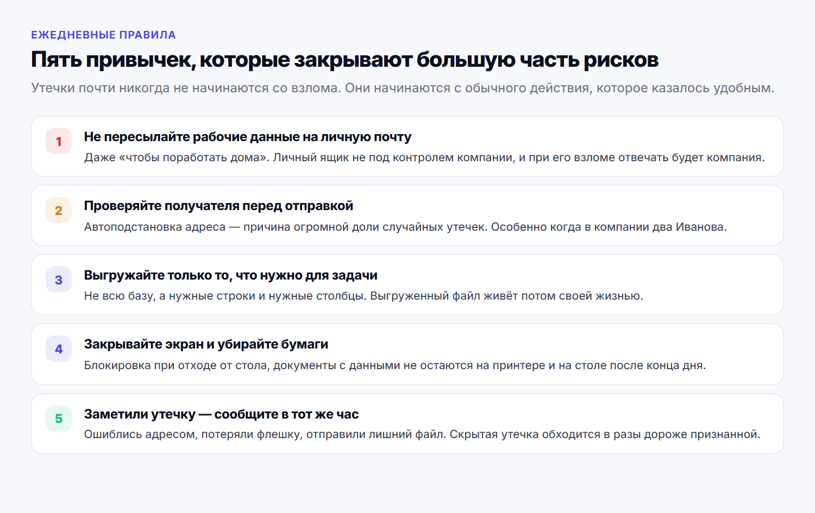Click the red number 1 badge
The width and height of the screenshot is (815, 513).
(x=59, y=141)
